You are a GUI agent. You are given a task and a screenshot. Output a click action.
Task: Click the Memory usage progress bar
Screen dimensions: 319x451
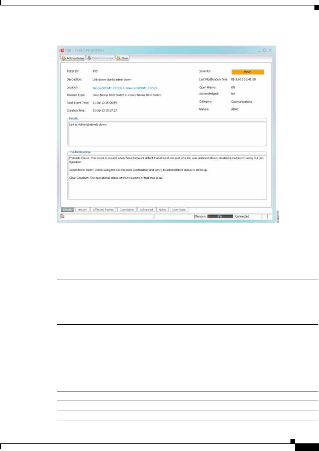coord(220,217)
